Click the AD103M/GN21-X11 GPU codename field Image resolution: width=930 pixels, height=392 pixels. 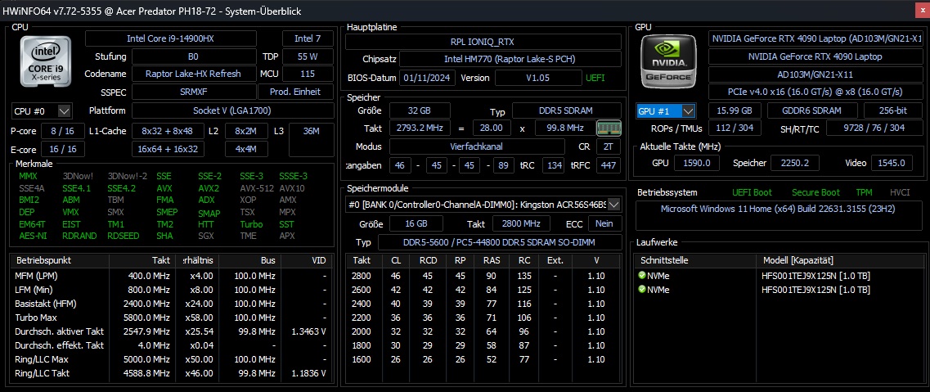pos(815,74)
